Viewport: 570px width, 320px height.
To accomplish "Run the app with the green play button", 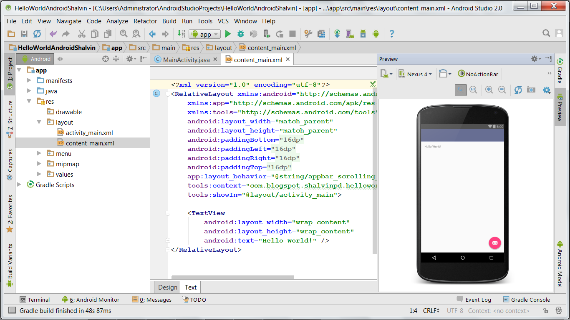I will [x=228, y=34].
